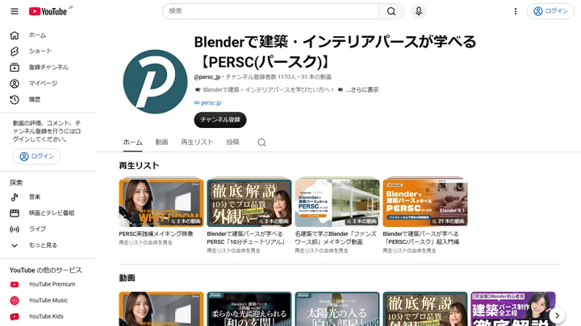Click the マイページ profile icon
Image resolution: width=581 pixels, height=326 pixels.
(x=15, y=84)
